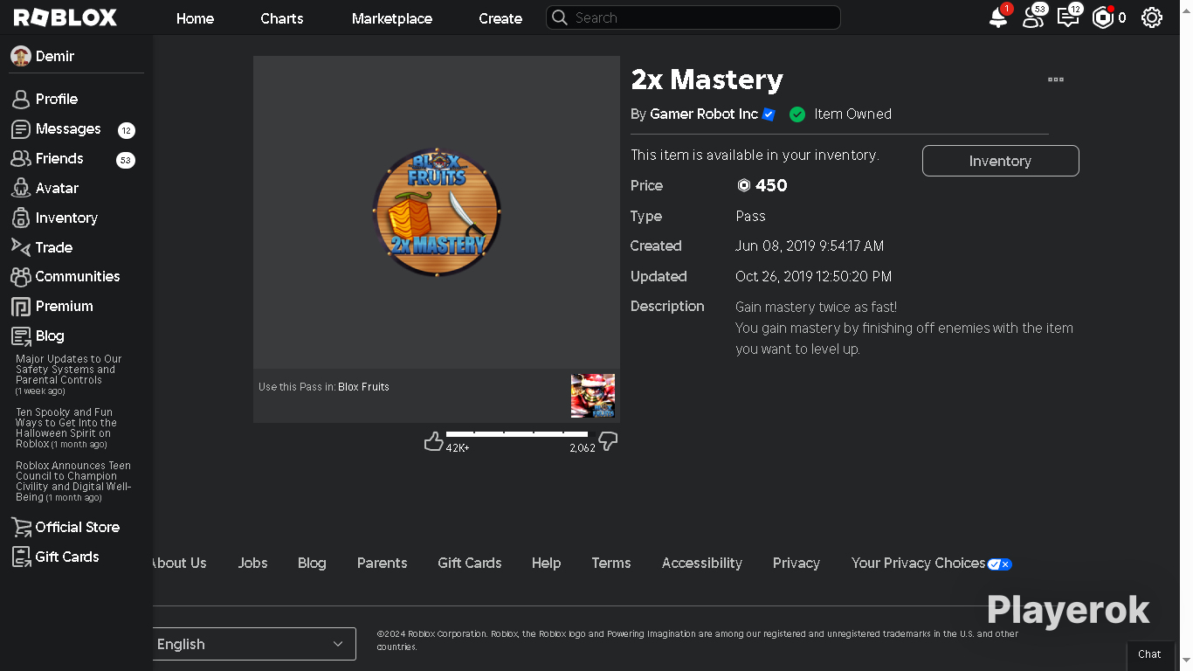This screenshot has width=1193, height=671.
Task: Open the About Us footer link
Action: (179, 564)
